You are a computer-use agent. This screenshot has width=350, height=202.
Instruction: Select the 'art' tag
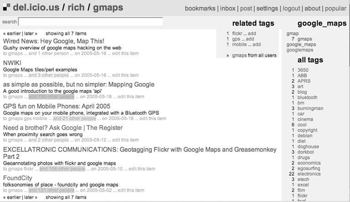coord(300,86)
